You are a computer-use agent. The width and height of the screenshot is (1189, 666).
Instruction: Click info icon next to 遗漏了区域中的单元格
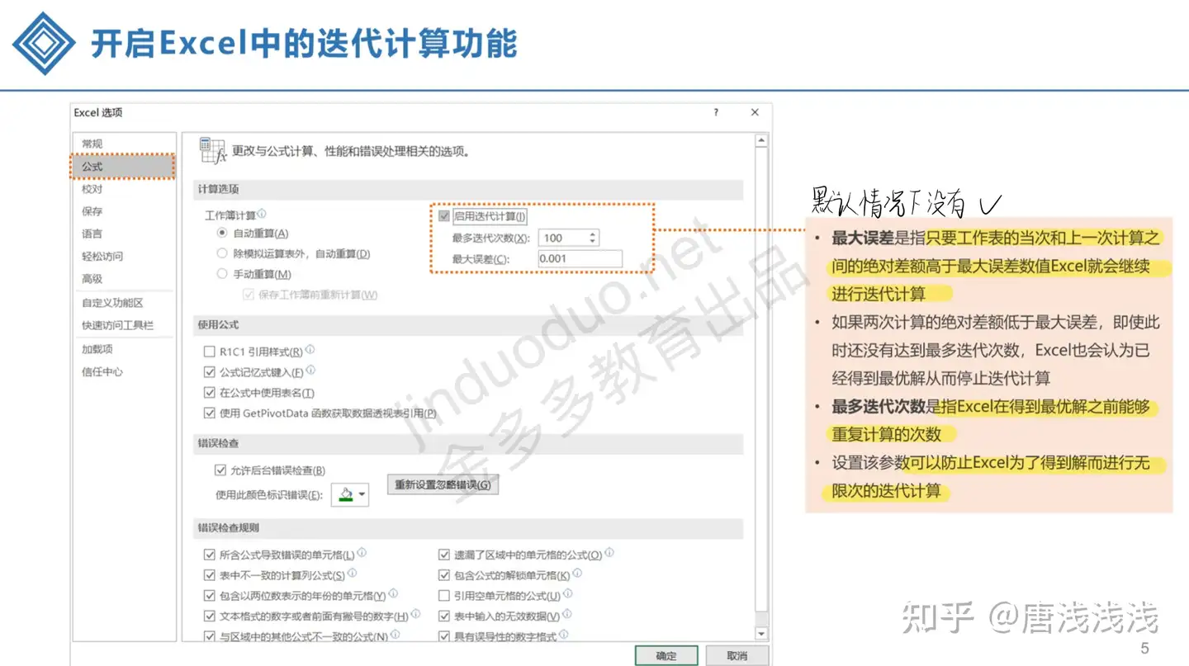coord(609,553)
